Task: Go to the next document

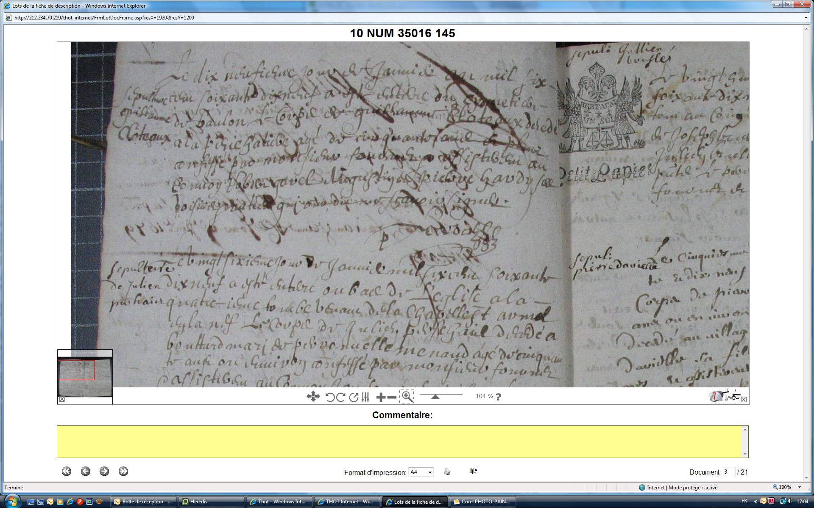Action: click(x=104, y=471)
